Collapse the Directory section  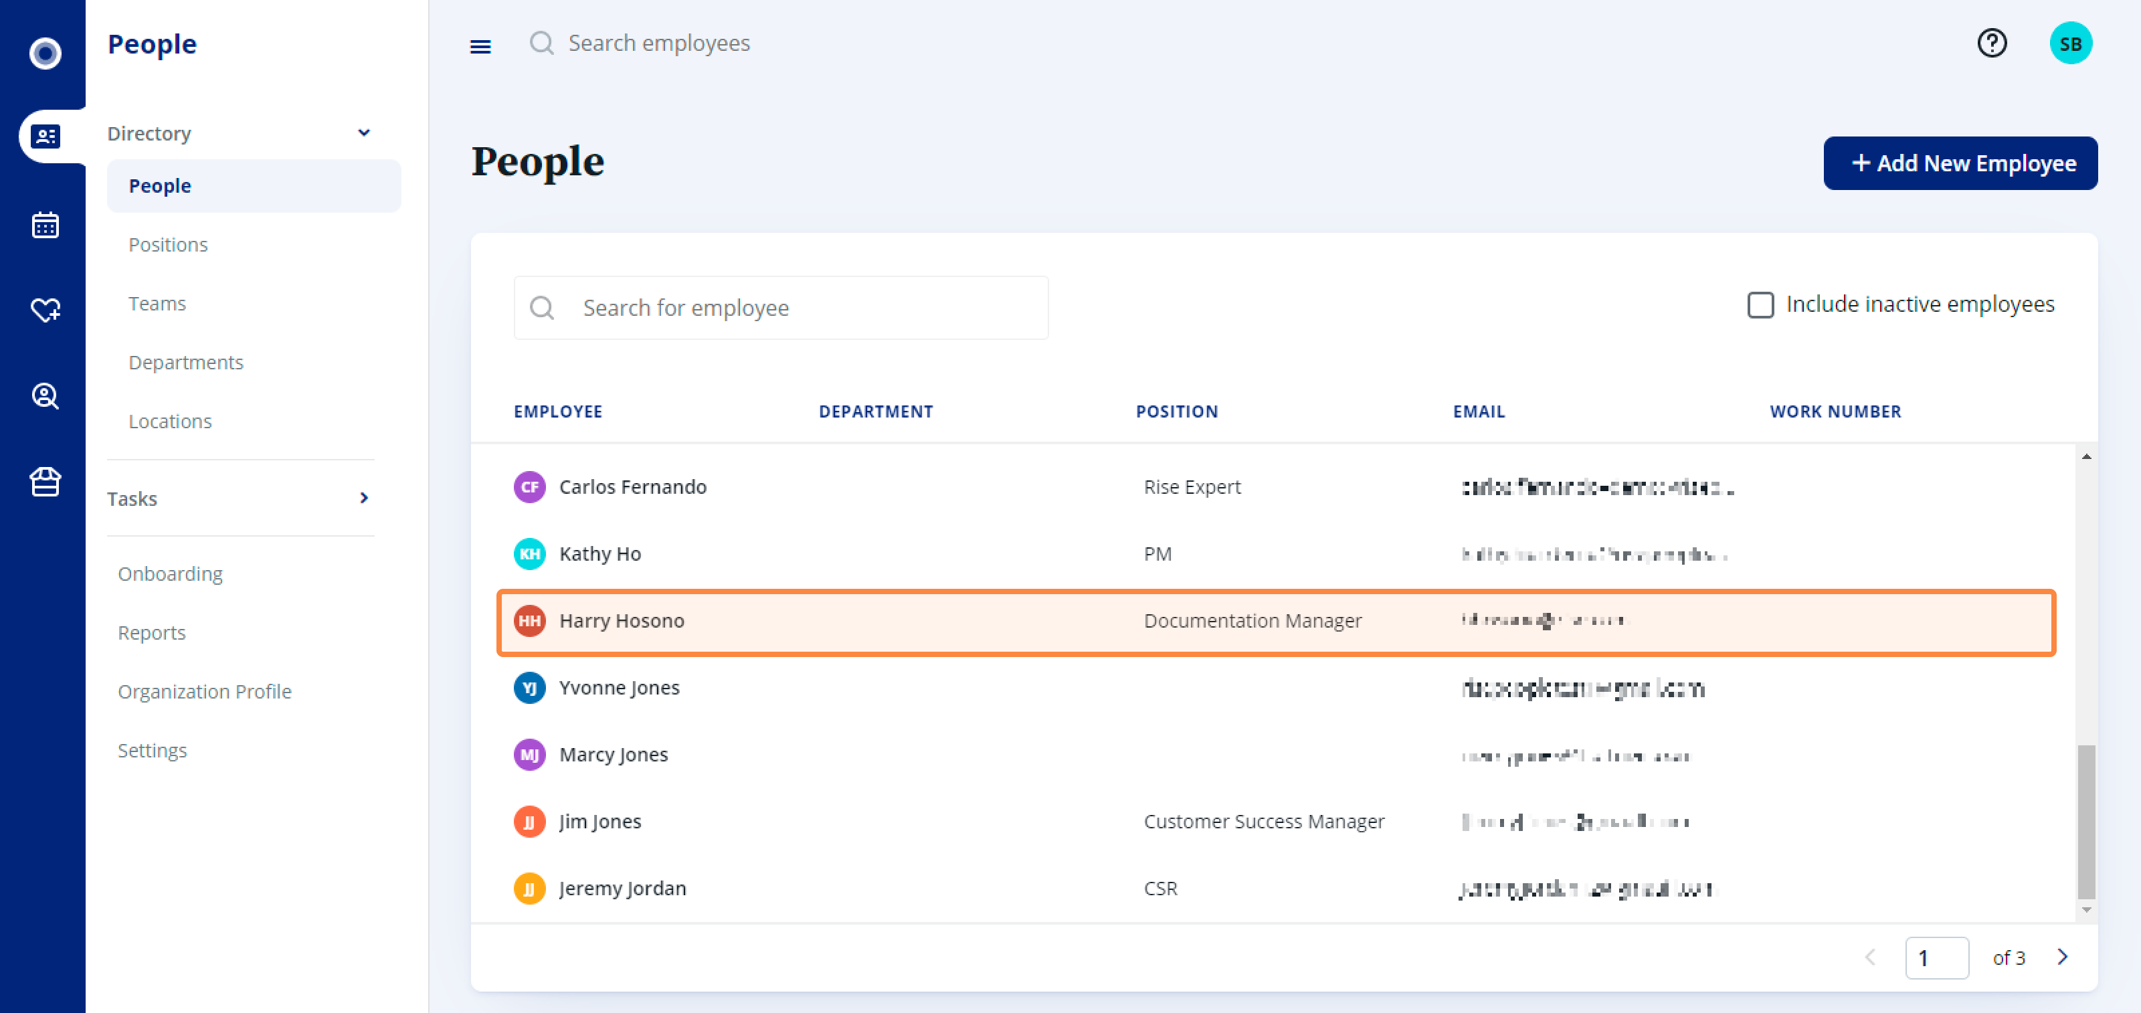pyautogui.click(x=363, y=132)
